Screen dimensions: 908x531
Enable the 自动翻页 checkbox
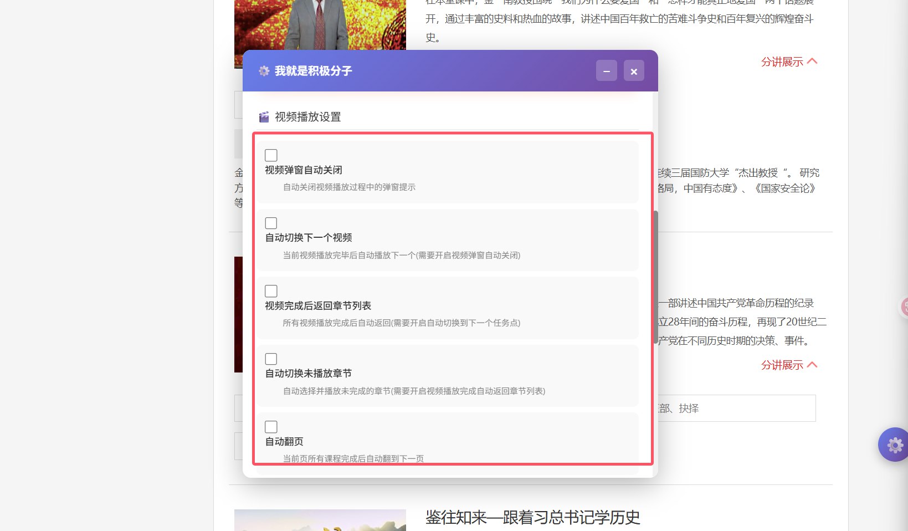click(271, 427)
